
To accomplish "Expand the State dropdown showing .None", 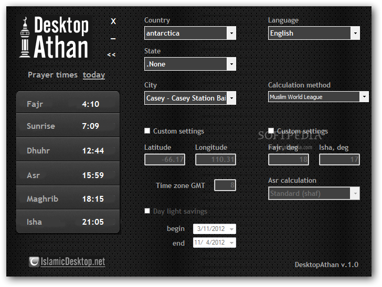I will coord(190,64).
